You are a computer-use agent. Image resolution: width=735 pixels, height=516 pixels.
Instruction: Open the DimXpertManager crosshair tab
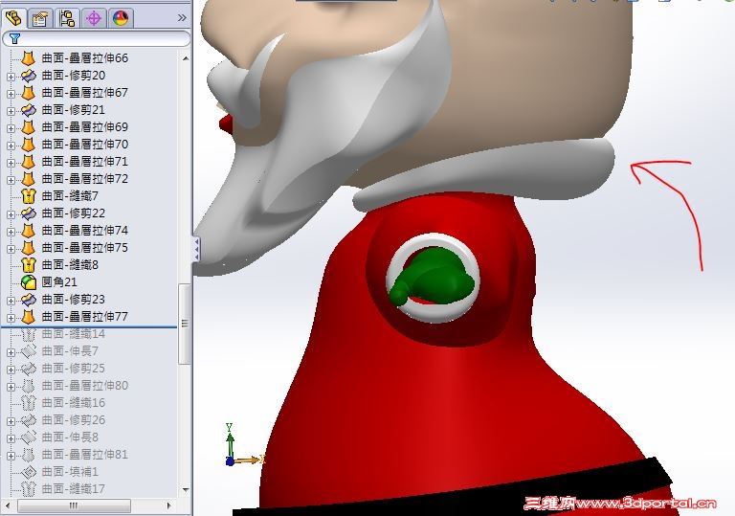pos(94,19)
